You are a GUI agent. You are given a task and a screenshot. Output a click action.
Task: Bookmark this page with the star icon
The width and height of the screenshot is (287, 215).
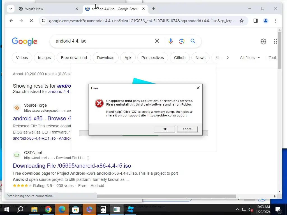[242, 21]
